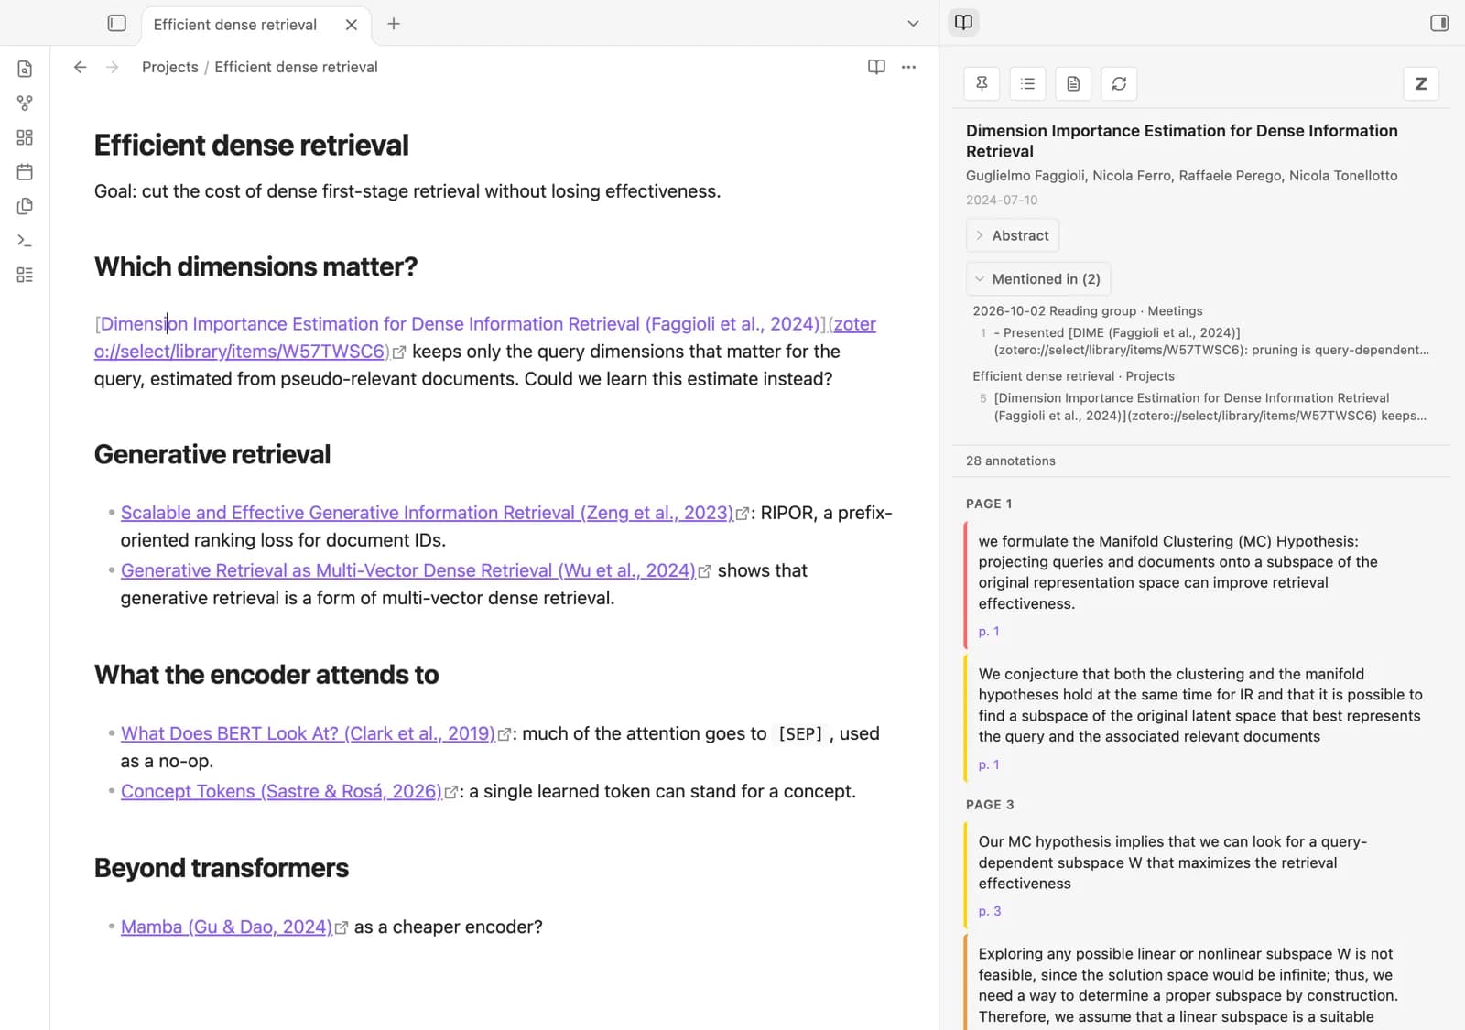This screenshot has height=1030, width=1465.
Task: Toggle the right sidebar icon
Action: point(1439,23)
